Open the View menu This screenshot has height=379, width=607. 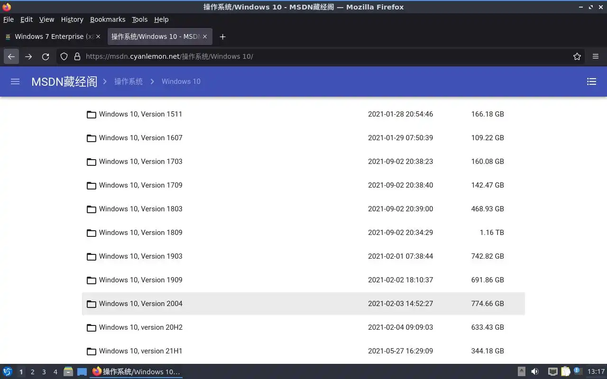point(46,19)
